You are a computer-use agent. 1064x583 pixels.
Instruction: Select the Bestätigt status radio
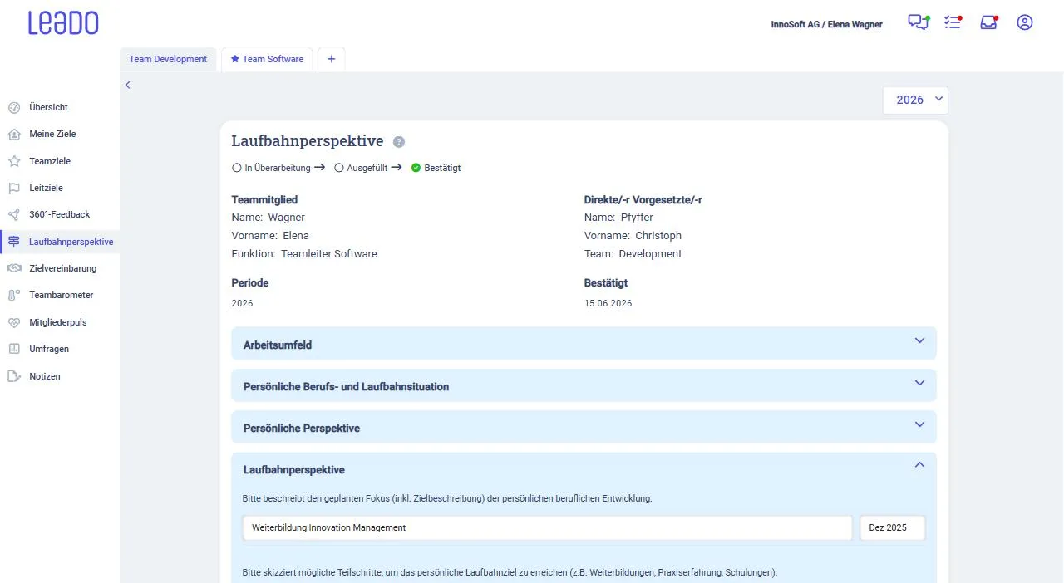pos(416,168)
